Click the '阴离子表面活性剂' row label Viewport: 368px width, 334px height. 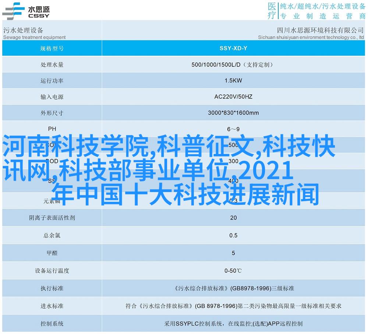(x=52, y=218)
